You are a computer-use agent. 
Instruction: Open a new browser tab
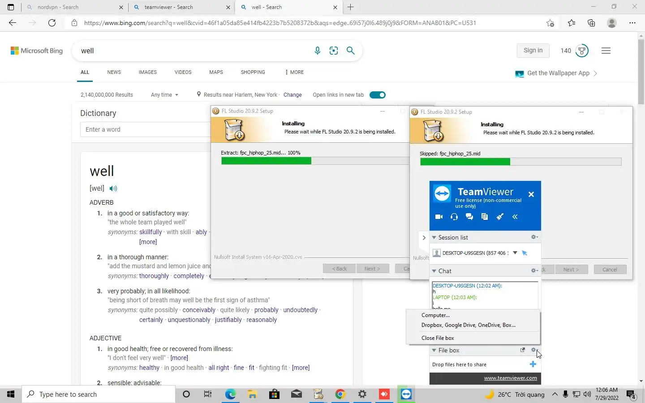351,7
